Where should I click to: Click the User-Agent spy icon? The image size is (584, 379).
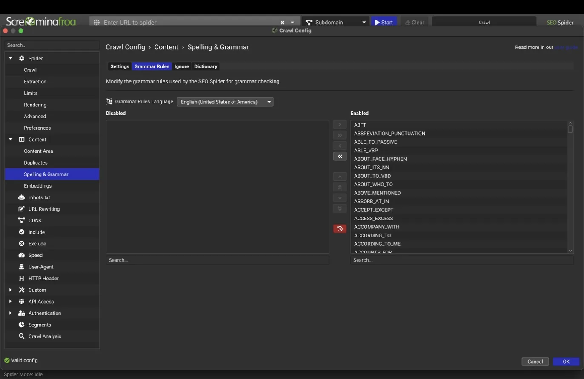(22, 267)
